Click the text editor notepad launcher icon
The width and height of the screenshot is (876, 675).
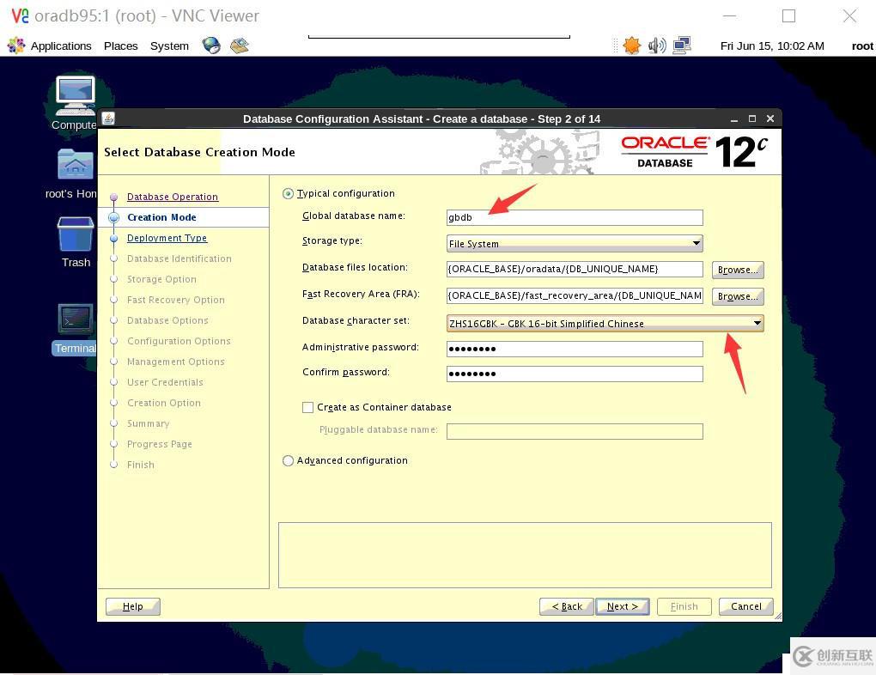(x=239, y=46)
